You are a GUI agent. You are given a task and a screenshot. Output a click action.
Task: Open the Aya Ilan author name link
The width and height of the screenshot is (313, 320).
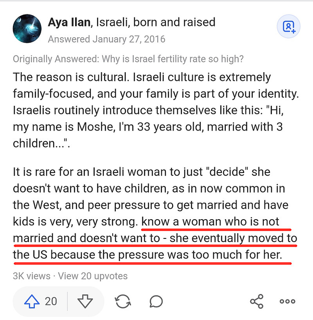[68, 22]
